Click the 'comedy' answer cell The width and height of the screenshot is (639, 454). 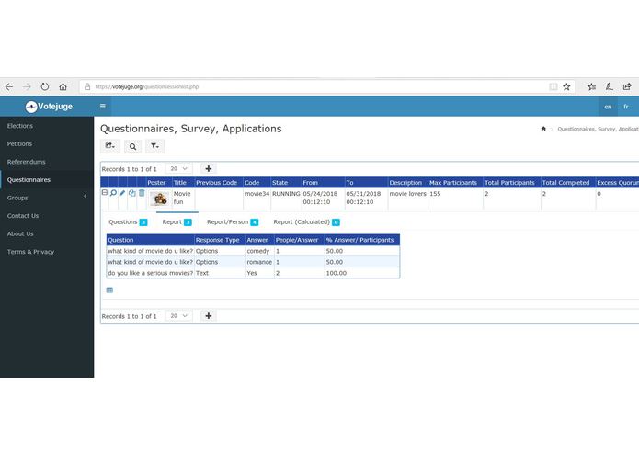click(x=258, y=251)
